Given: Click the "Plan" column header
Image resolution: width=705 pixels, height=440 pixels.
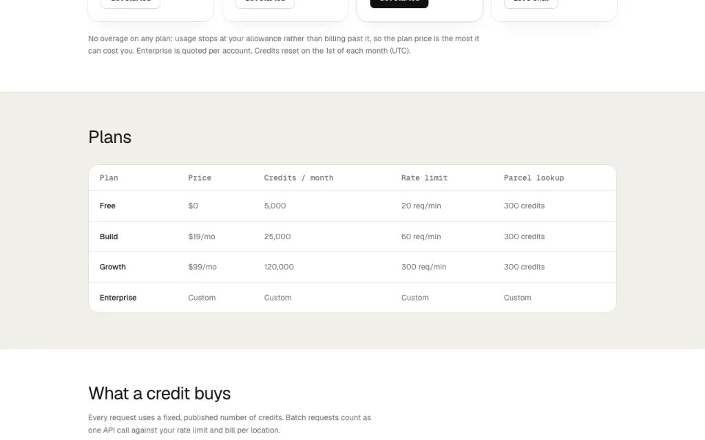Looking at the screenshot, I should click(109, 178).
